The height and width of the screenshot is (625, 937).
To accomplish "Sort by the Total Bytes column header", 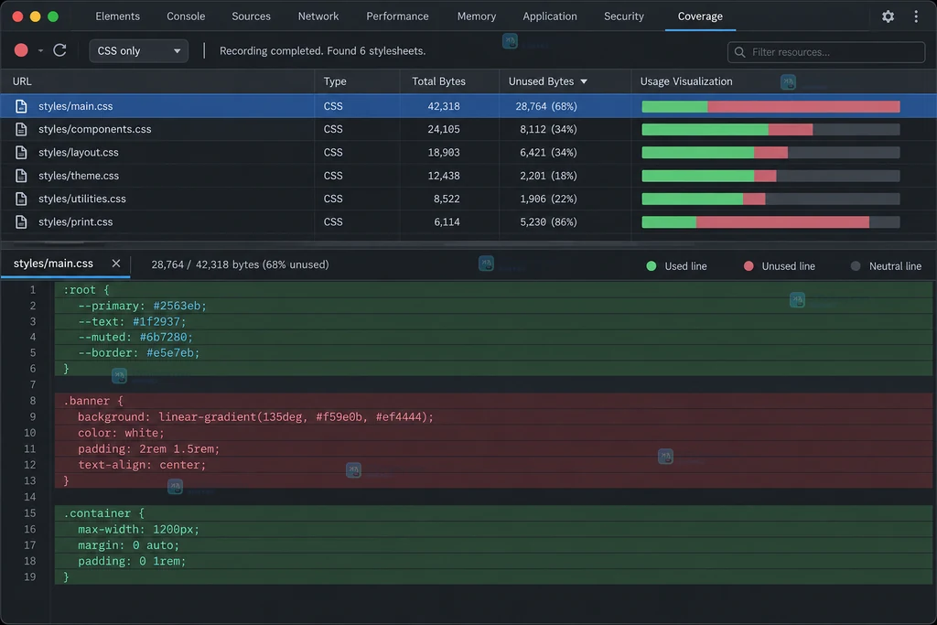I will tap(438, 81).
